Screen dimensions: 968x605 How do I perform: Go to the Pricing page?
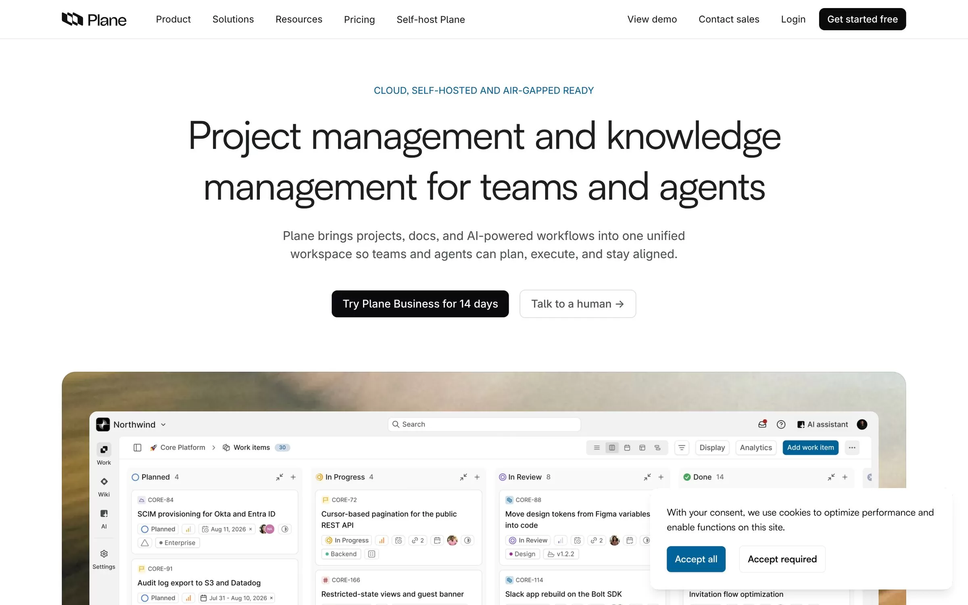tap(359, 19)
